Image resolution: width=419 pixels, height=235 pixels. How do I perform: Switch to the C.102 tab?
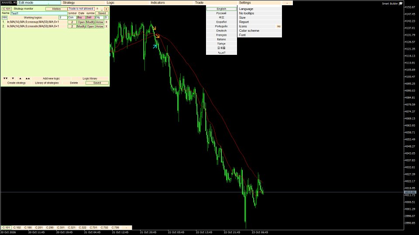pyautogui.click(x=17, y=228)
